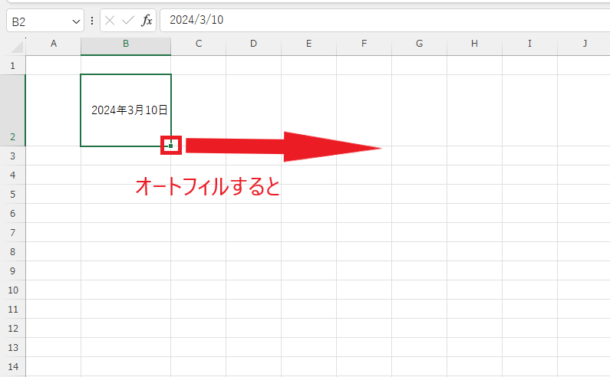Select row 5 header
The width and height of the screenshot is (610, 377).
click(x=13, y=194)
